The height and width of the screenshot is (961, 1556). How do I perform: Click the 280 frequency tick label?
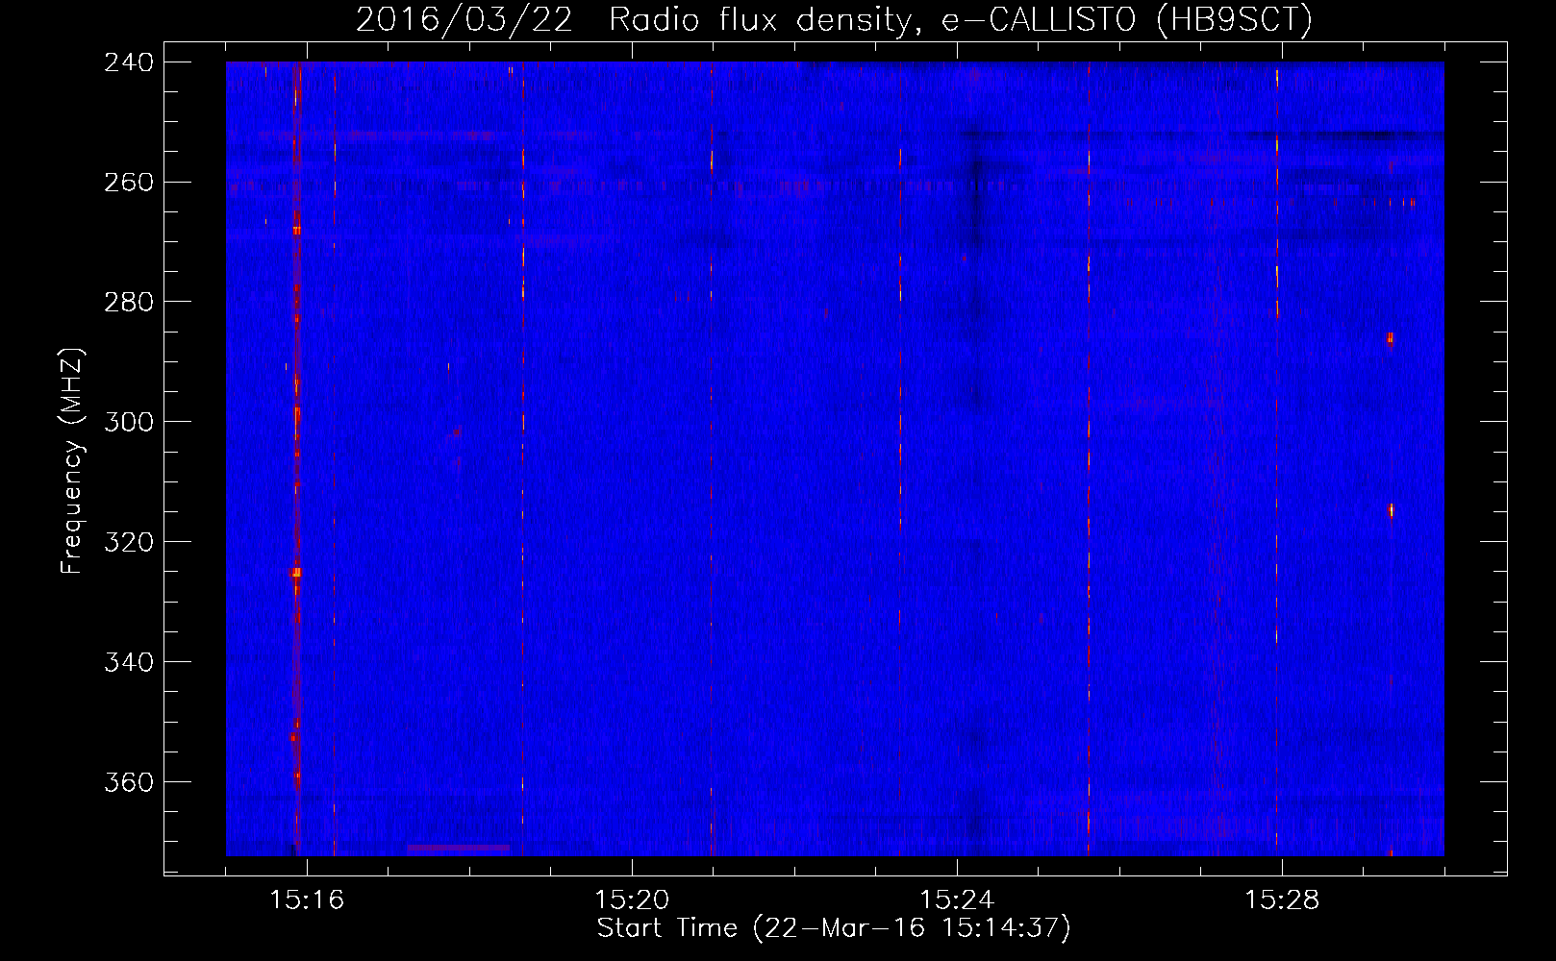[x=129, y=303]
